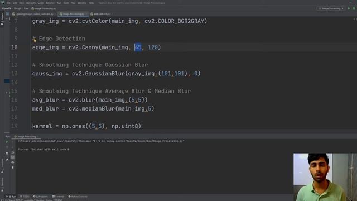The height and width of the screenshot is (201, 357).
Task: Click the Edge Detection comment
Action: coord(59,39)
